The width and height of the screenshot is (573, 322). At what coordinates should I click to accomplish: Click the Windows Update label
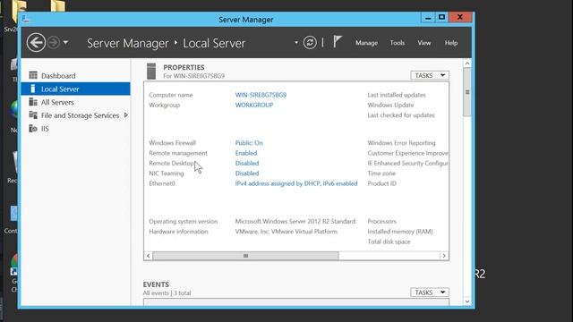pos(390,106)
